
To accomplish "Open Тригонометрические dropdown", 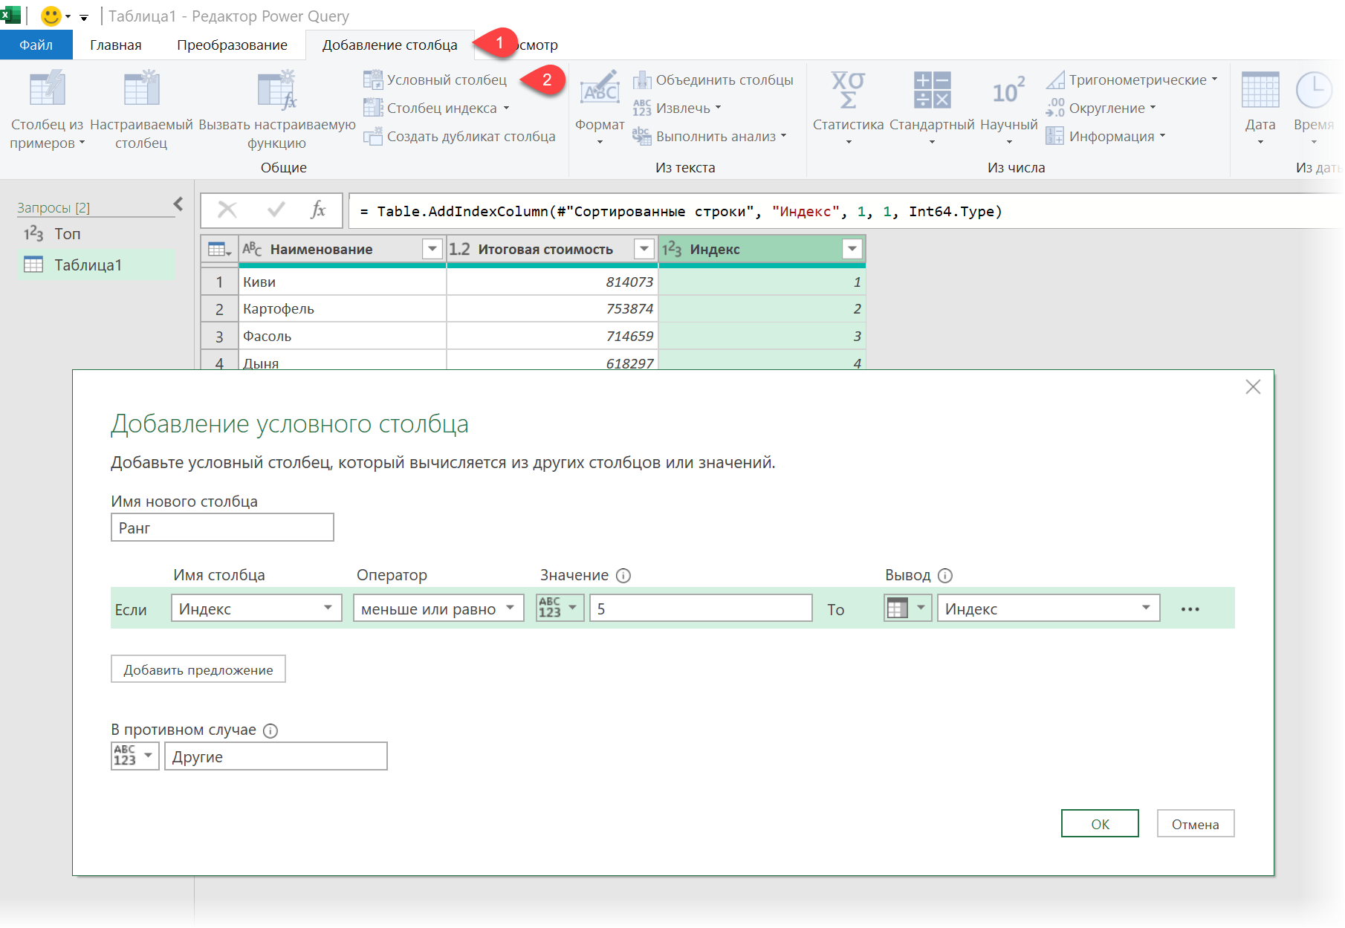I will [1132, 80].
